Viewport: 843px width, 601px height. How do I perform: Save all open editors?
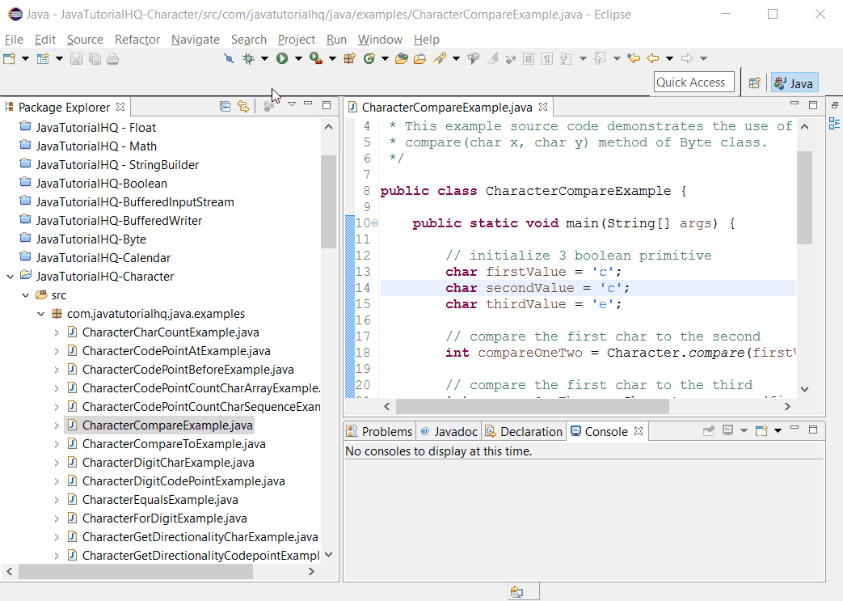95,58
